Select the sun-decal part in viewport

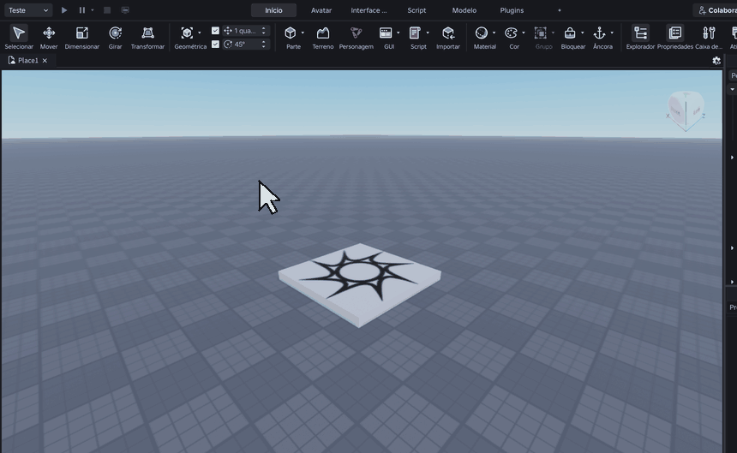[x=360, y=284]
